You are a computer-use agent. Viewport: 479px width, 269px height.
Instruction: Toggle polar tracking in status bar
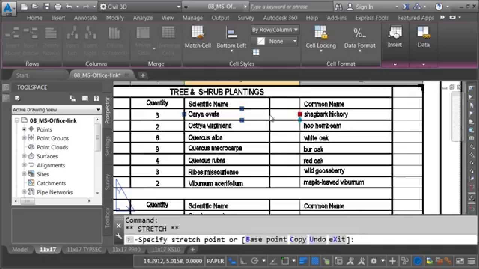255,261
